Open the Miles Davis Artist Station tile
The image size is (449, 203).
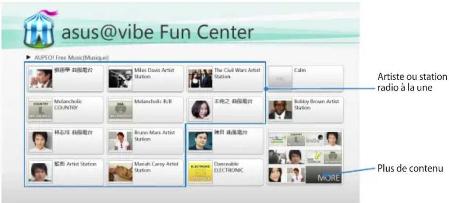coord(146,78)
